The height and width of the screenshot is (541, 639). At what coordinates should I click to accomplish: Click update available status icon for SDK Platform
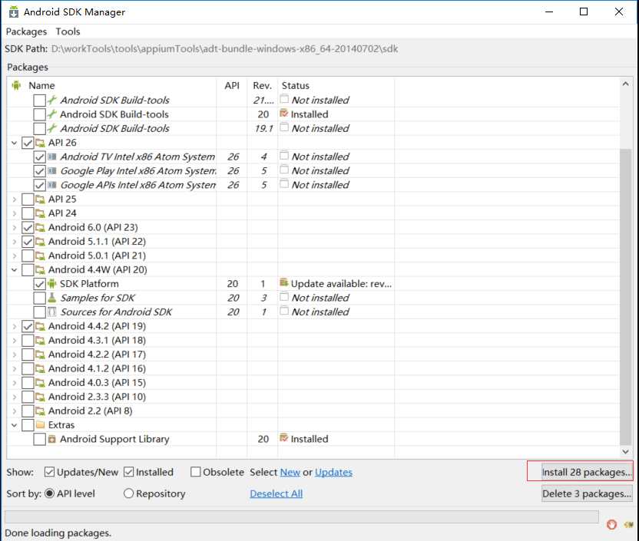[x=284, y=282]
